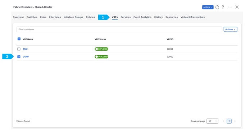This screenshot has height=134, width=250.
Task: Open the Interfaces tab
Action: point(55,17)
